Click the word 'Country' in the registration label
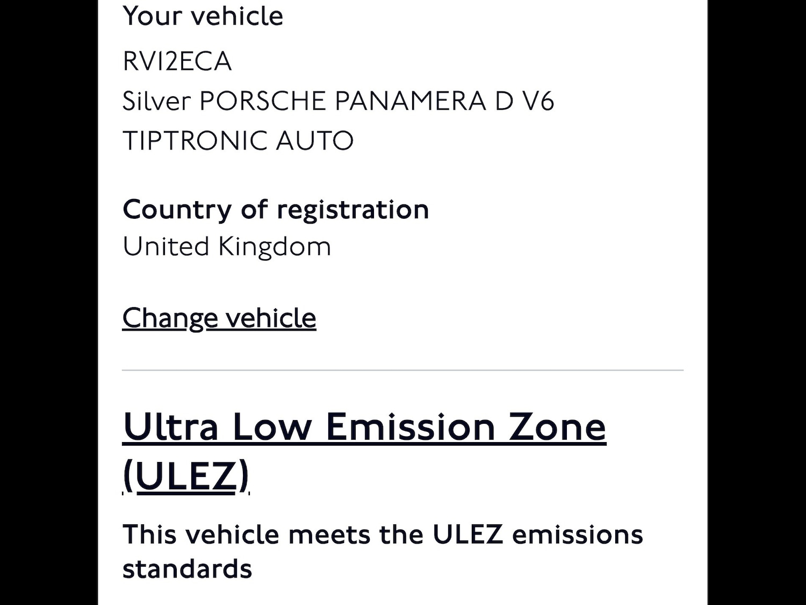This screenshot has height=605, width=806. tap(177, 209)
